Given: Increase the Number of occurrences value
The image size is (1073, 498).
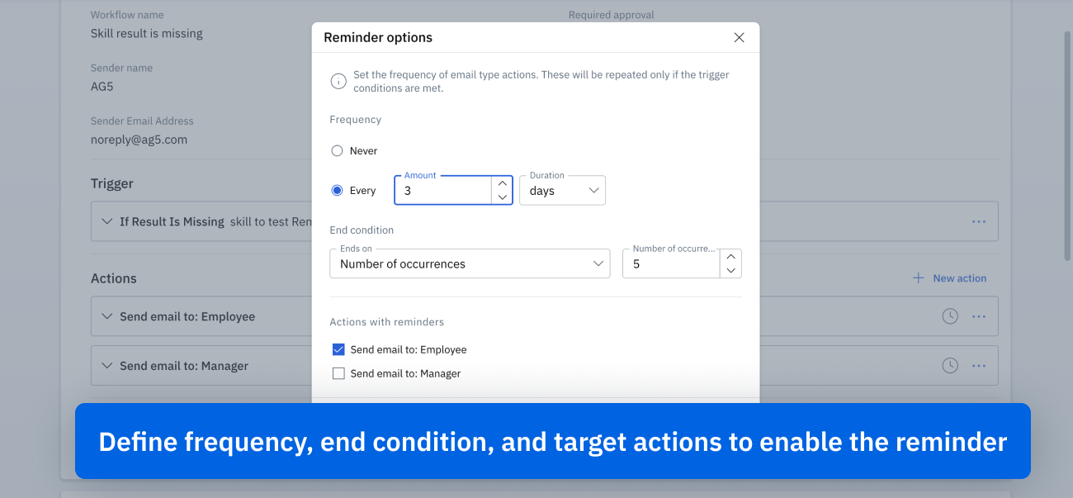Looking at the screenshot, I should (x=730, y=257).
